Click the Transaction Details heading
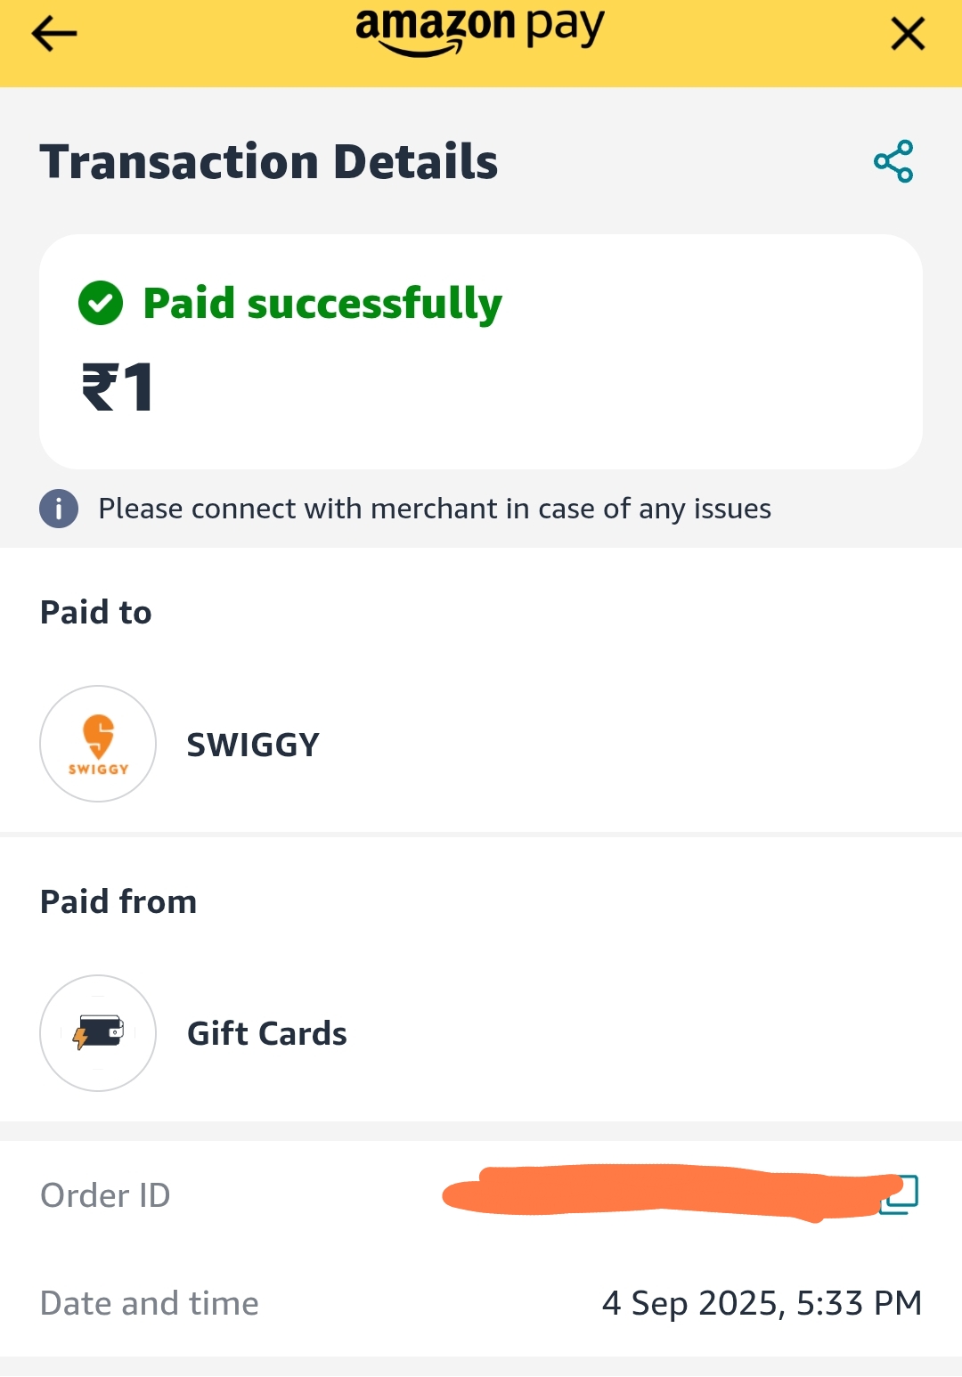 coord(269,162)
